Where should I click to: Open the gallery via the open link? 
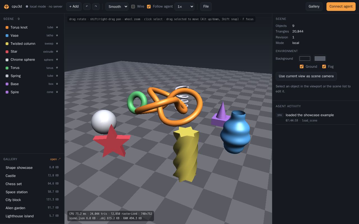(55, 159)
